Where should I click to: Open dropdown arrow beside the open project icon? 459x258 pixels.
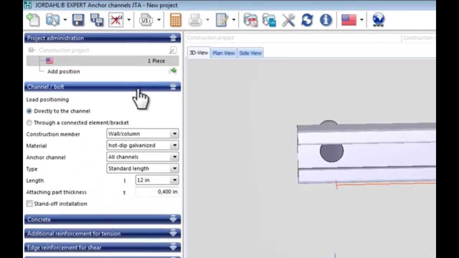pos(65,20)
